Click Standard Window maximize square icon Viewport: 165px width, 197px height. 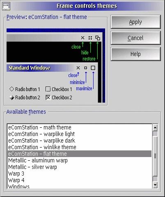tap(93, 68)
